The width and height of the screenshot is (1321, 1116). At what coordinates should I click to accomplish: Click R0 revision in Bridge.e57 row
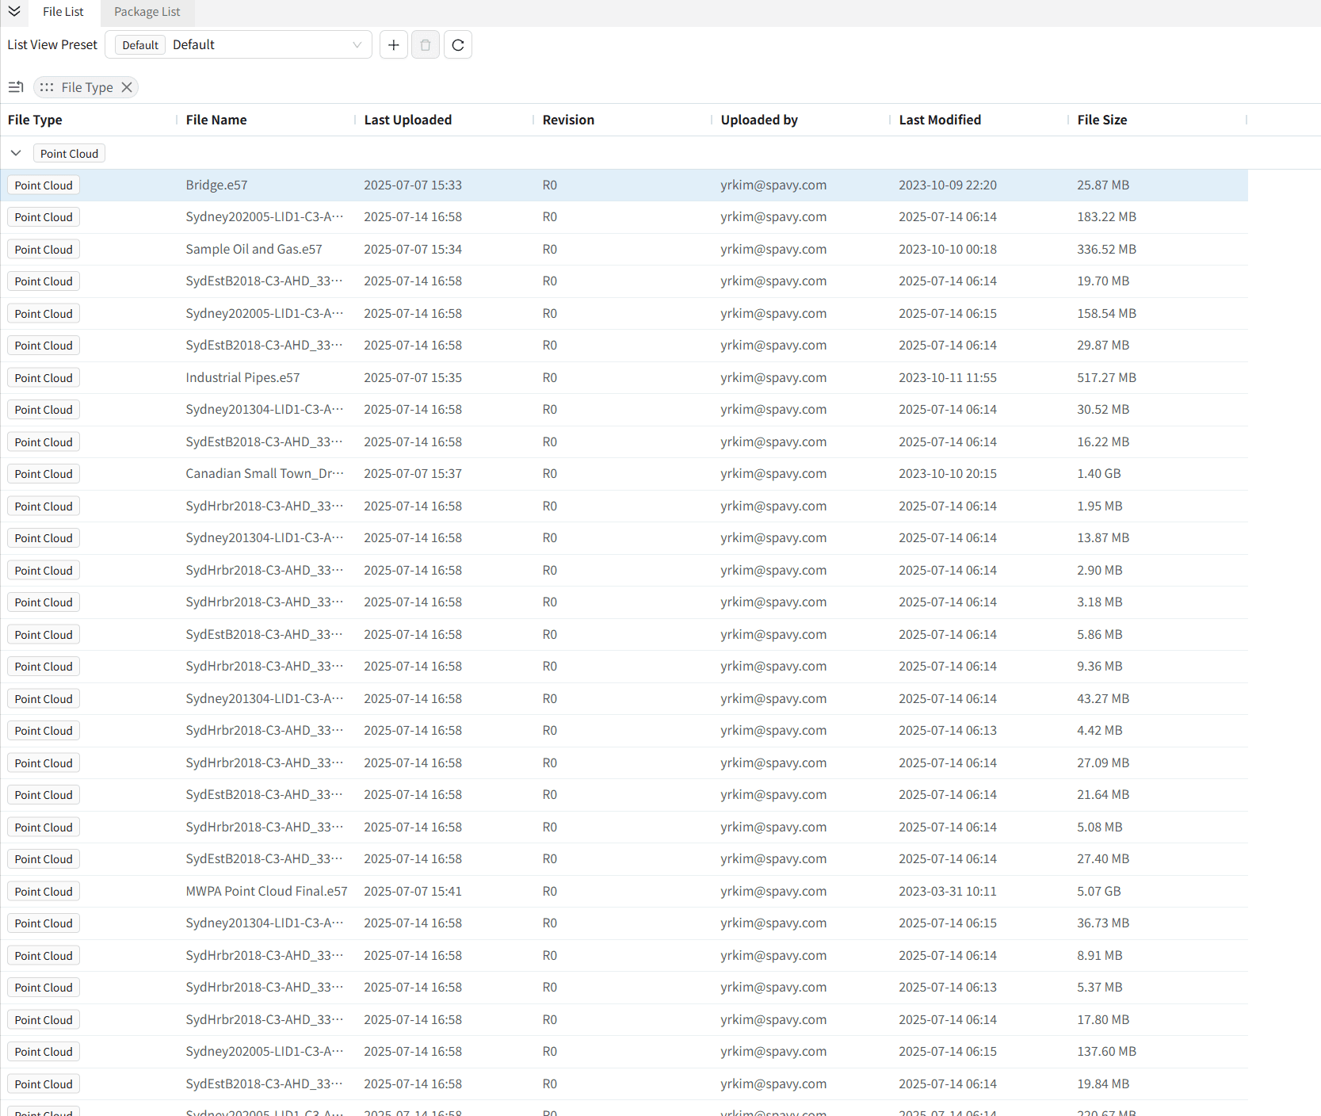pyautogui.click(x=550, y=185)
